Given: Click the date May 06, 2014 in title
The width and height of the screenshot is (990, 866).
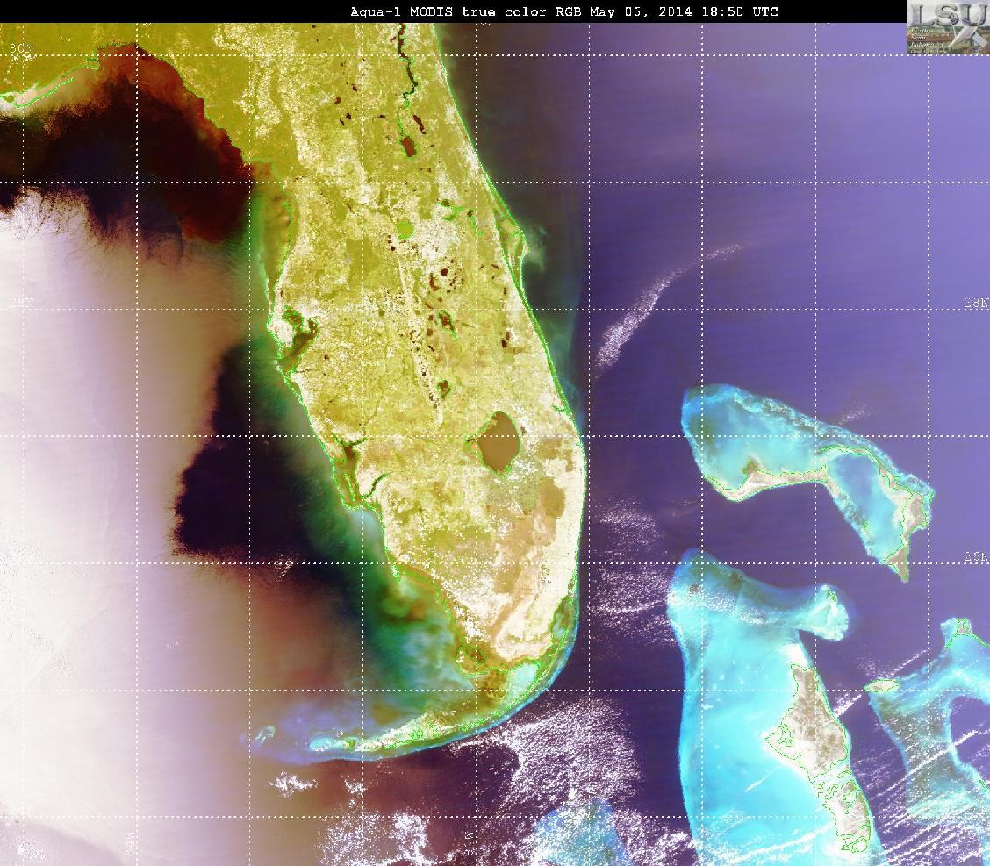Looking at the screenshot, I should tap(642, 11).
